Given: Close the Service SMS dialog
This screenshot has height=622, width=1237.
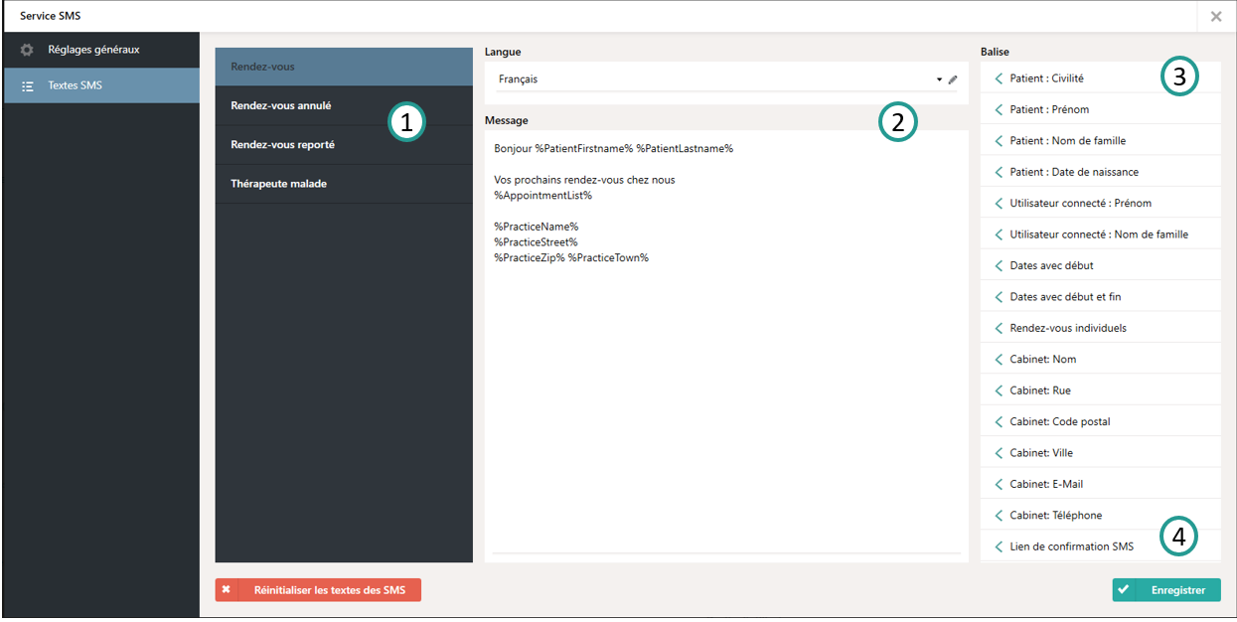Looking at the screenshot, I should pyautogui.click(x=1216, y=17).
